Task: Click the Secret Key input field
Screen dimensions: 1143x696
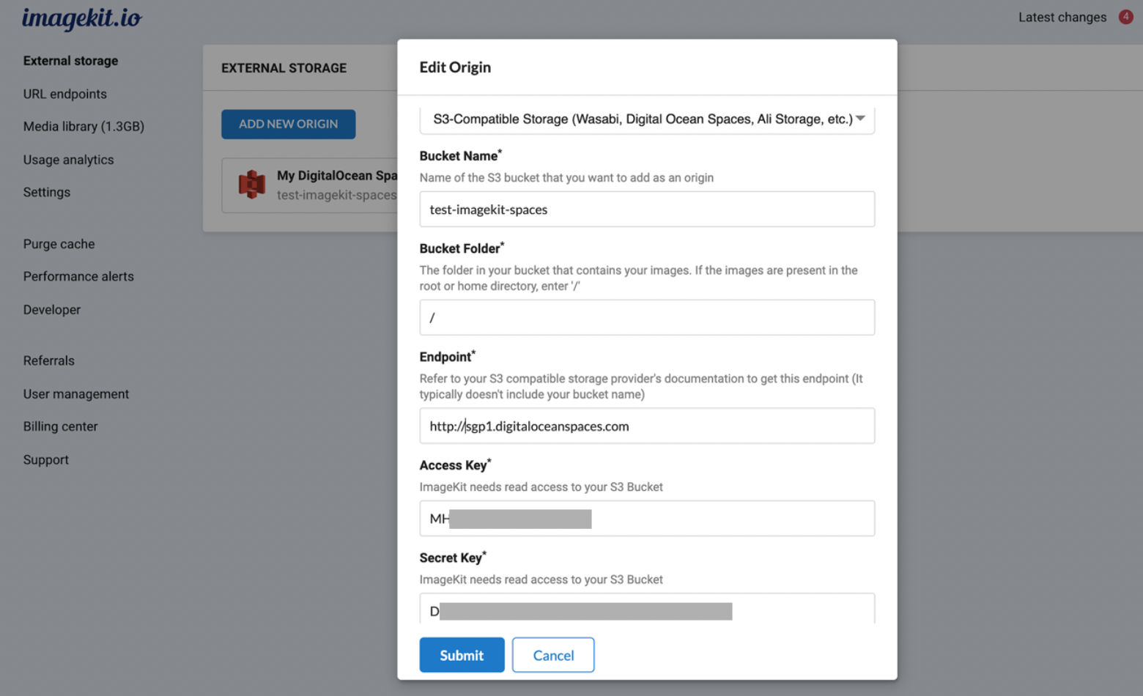Action: click(647, 609)
